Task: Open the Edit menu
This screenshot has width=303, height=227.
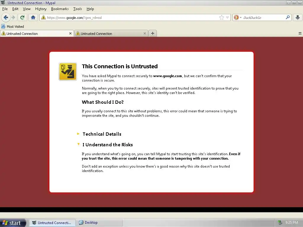Action: tap(15, 9)
